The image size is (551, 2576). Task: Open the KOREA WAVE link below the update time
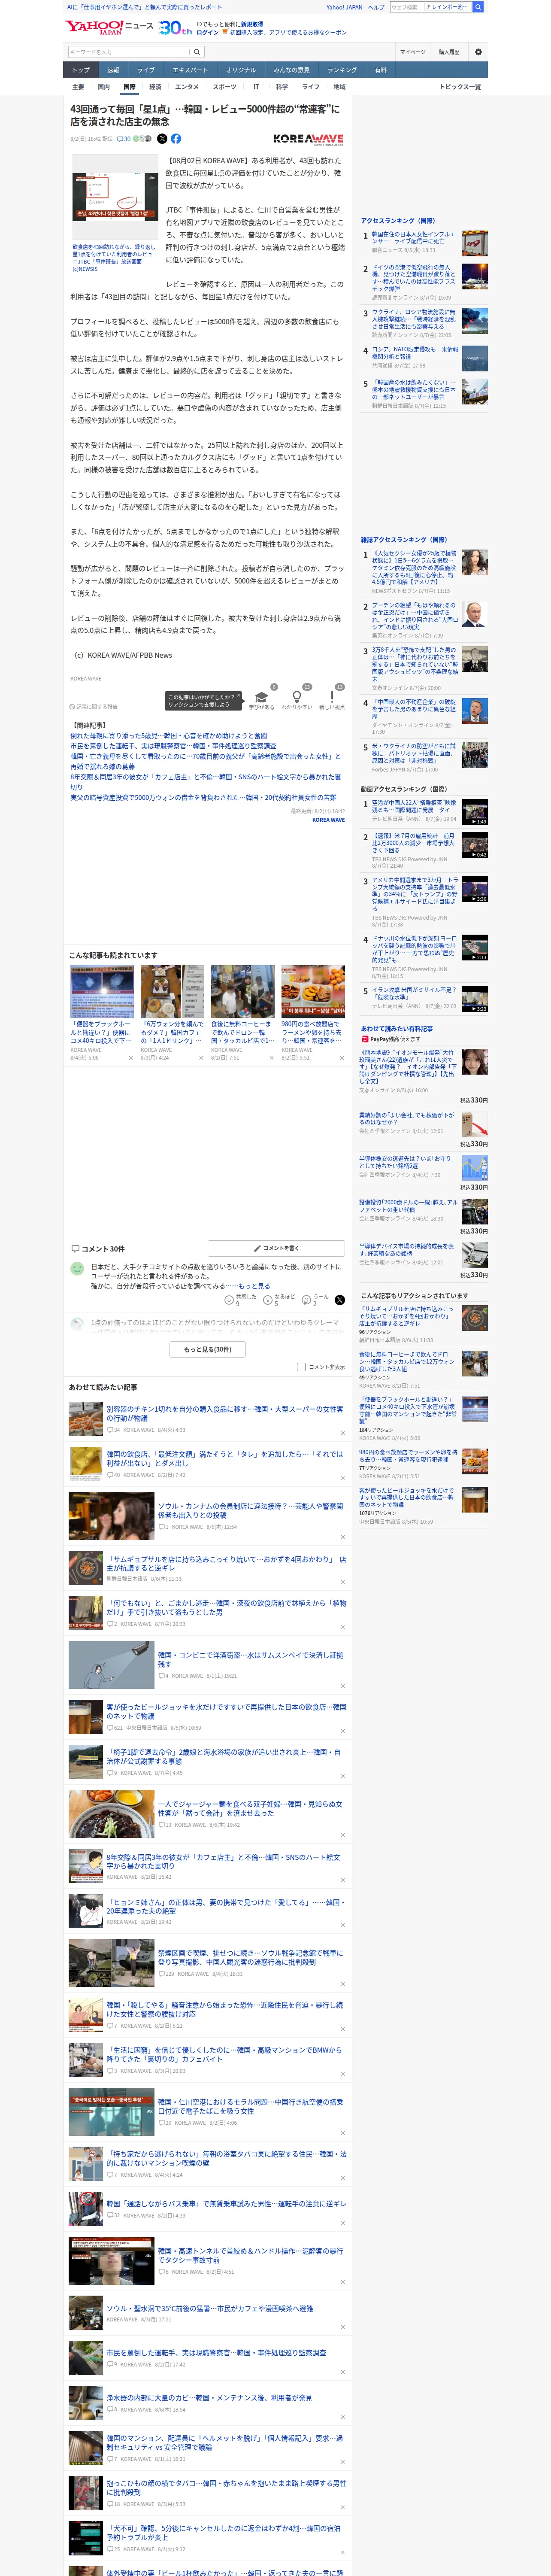coord(328,820)
